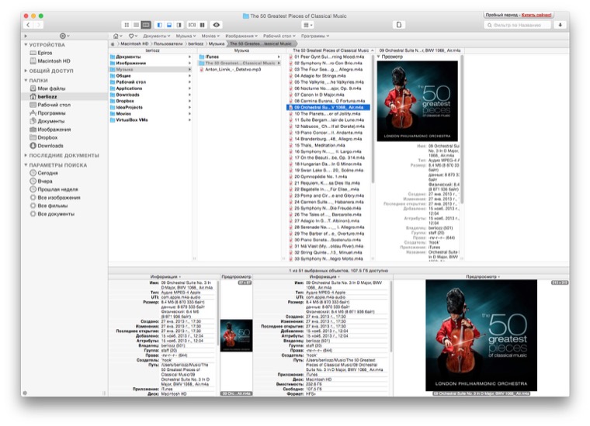The width and height of the screenshot is (590, 426).
Task: Toggle the left panel visibility button
Action: pyautogui.click(x=160, y=25)
